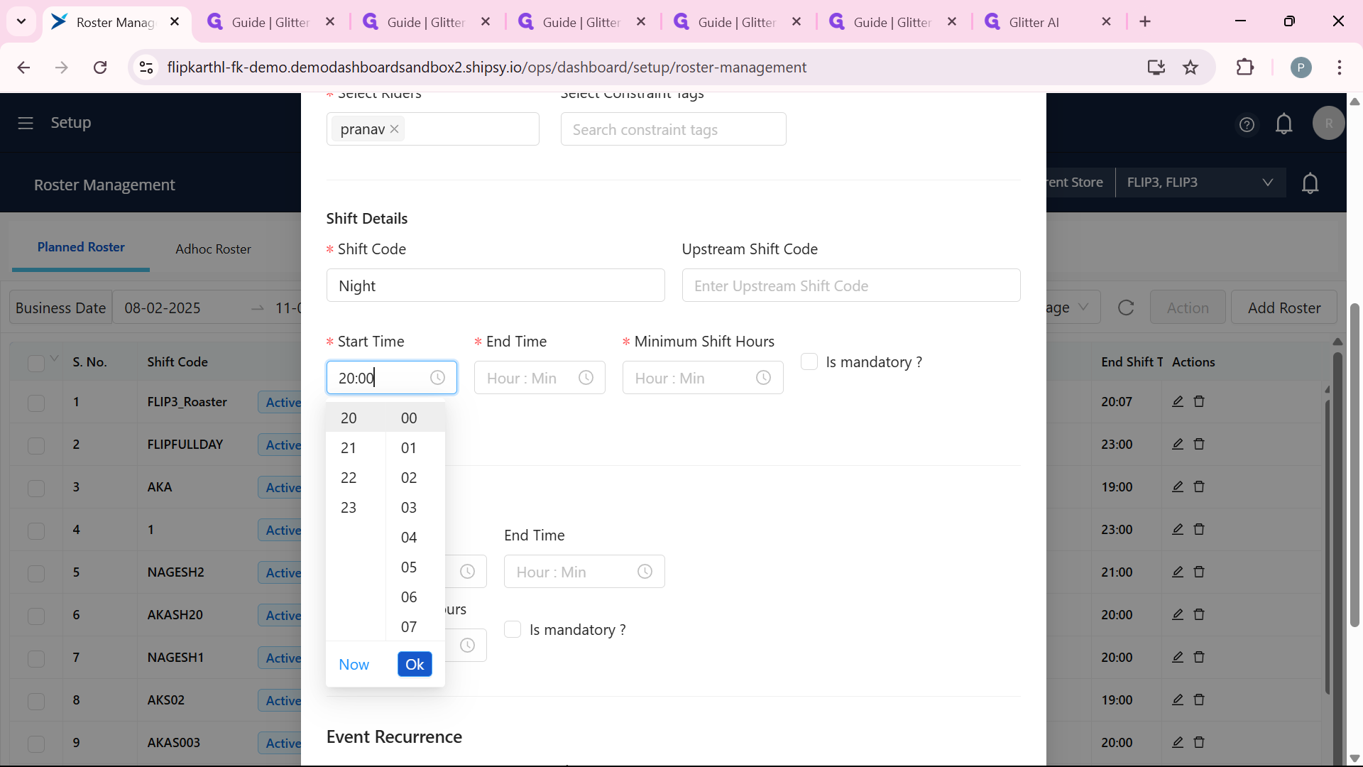The height and width of the screenshot is (767, 1363).
Task: Check the NAGESH2 row checkbox
Action: pos(36,573)
